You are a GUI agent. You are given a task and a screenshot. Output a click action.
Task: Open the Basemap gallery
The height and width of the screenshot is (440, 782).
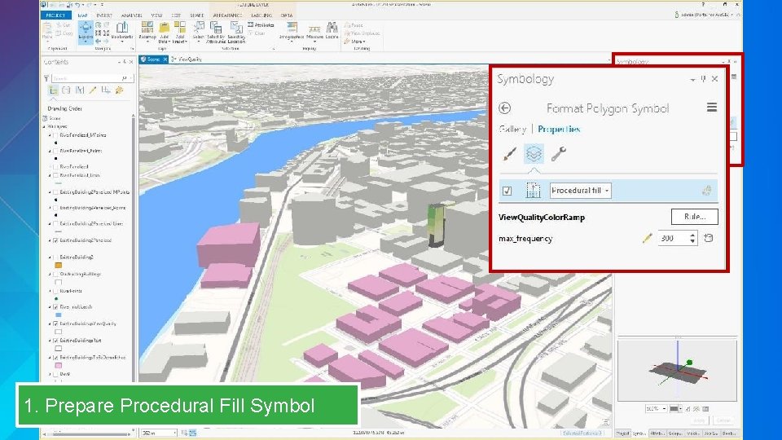(x=147, y=30)
